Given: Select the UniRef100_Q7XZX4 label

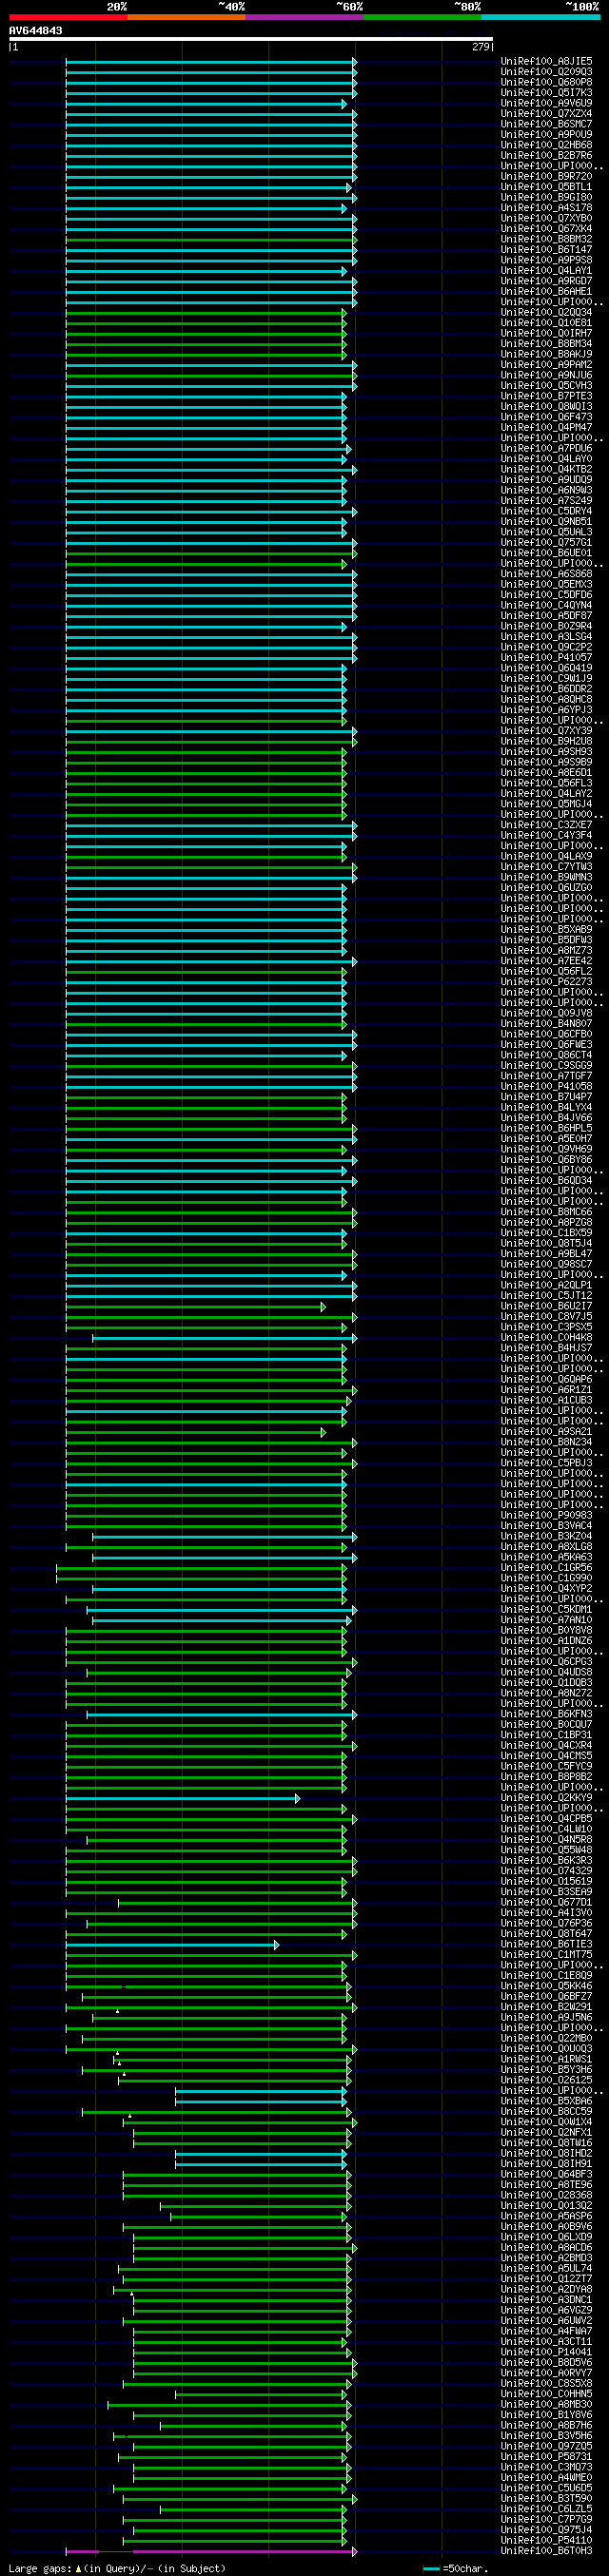Looking at the screenshot, I should pos(546,114).
